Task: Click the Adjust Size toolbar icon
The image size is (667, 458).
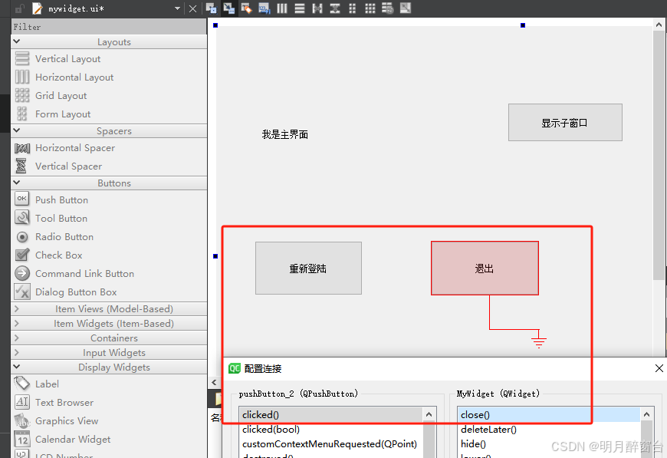Action: [406, 8]
